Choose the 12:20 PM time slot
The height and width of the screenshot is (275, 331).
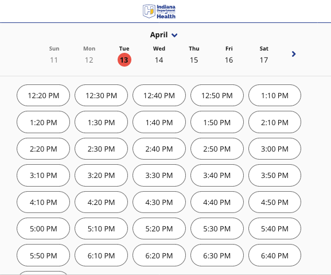coord(43,95)
